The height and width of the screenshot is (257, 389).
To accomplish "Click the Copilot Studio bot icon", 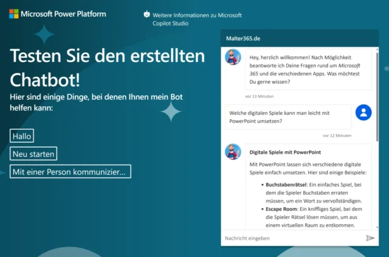I will point(146,14).
